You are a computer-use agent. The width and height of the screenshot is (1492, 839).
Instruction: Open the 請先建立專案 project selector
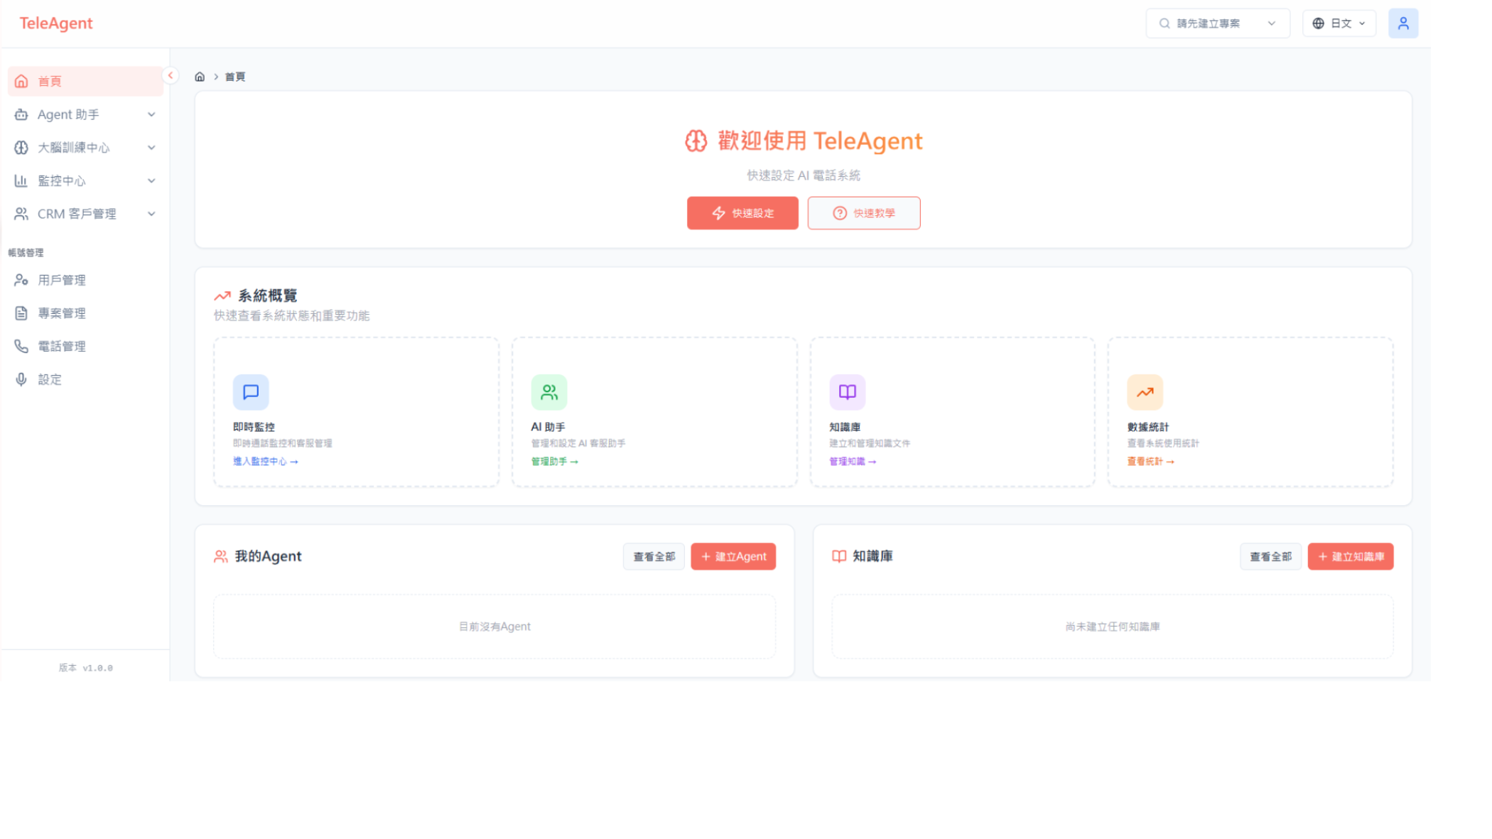click(x=1217, y=23)
